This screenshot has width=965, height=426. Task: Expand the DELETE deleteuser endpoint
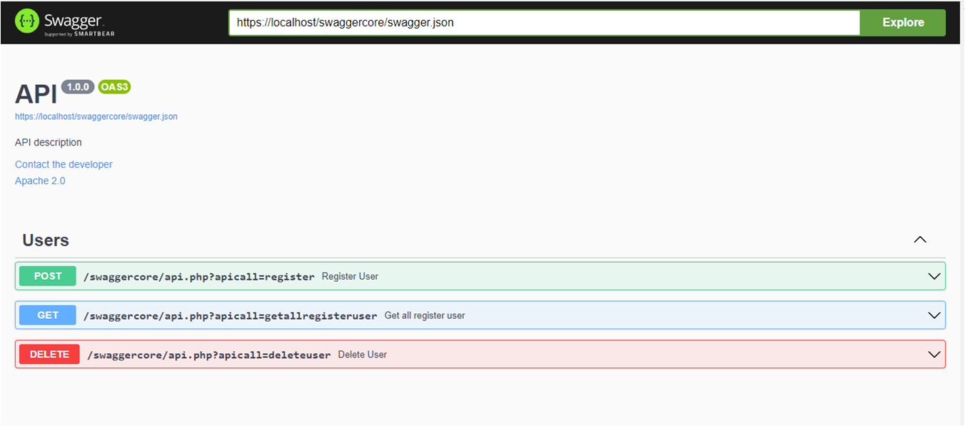[934, 354]
